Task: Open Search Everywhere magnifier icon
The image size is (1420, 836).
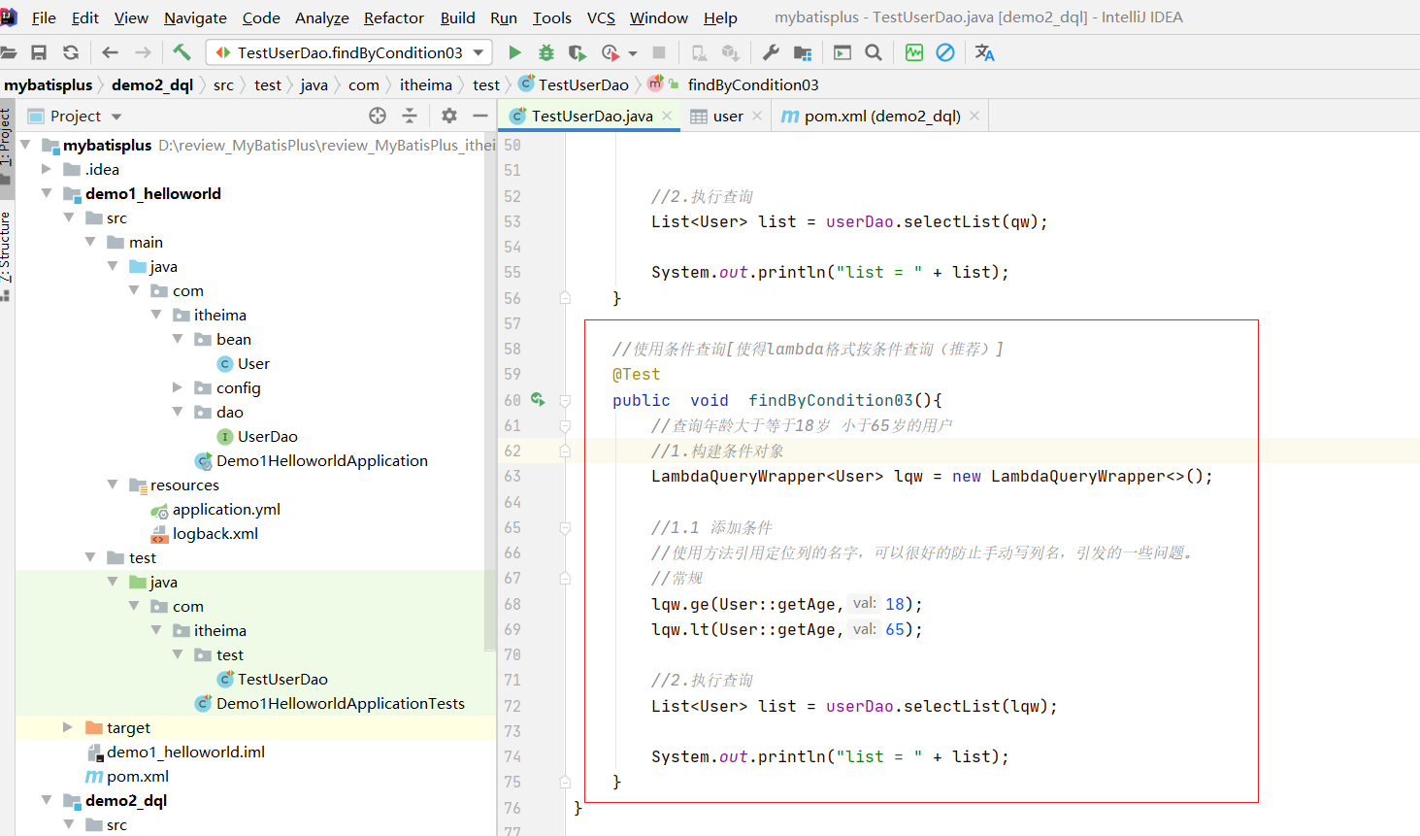Action: tap(874, 52)
